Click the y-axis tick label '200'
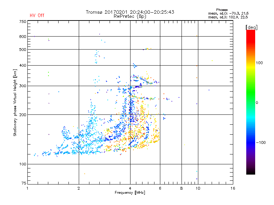Image resolution: width=274 pixels, height=205 pixels. 23,115
